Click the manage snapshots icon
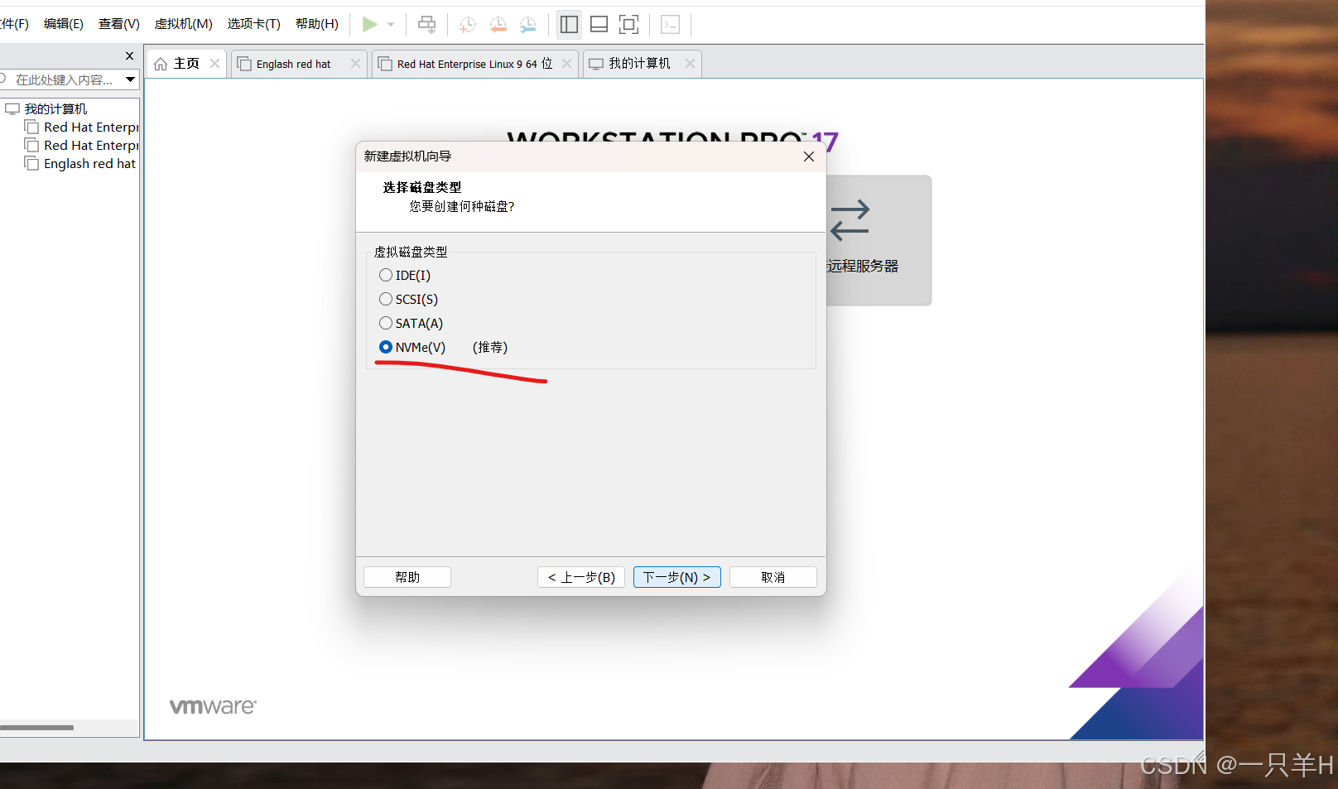1338x789 pixels. pyautogui.click(x=527, y=25)
